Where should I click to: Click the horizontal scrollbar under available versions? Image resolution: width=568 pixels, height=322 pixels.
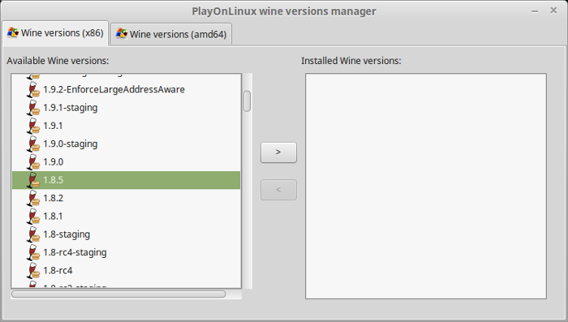tap(118, 294)
